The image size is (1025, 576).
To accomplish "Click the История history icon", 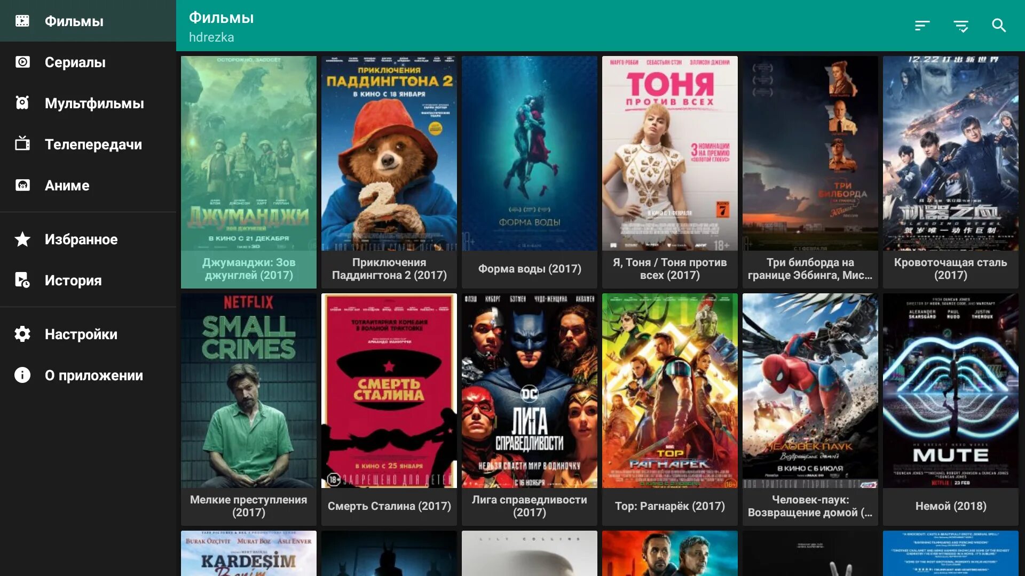I will tap(22, 280).
